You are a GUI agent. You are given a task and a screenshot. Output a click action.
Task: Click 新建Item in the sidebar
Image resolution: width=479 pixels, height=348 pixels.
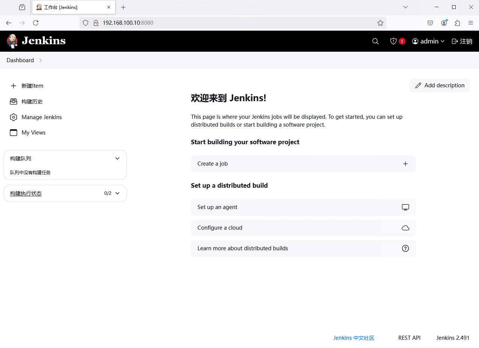[x=32, y=86]
